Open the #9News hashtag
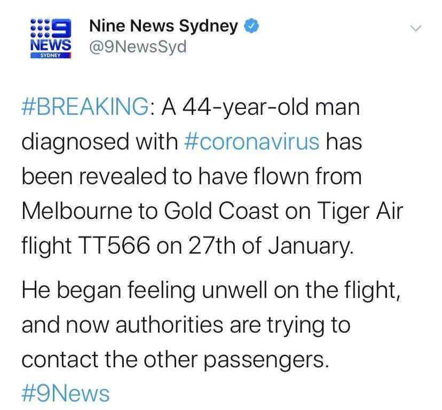Image resolution: width=442 pixels, height=410 pixels. point(66,394)
